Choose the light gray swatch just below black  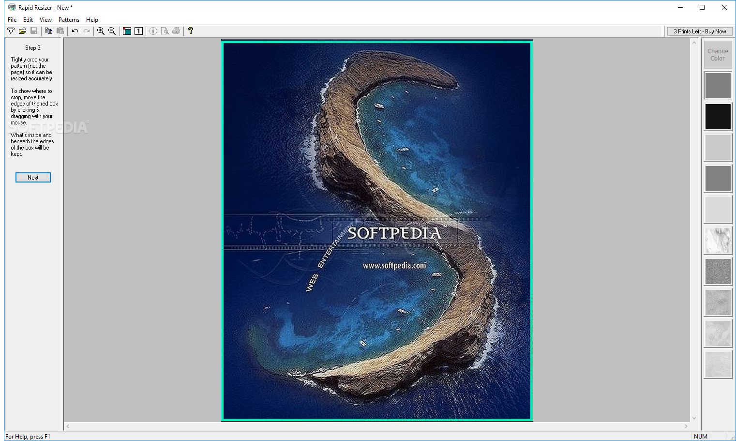718,148
